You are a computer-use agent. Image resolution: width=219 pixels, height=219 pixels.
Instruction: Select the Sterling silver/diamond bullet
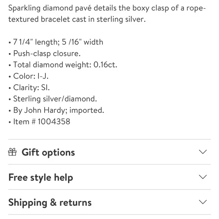(x=52, y=99)
